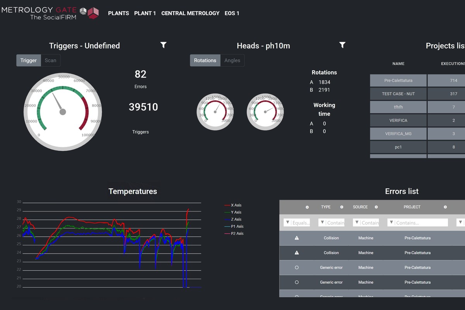
Task: Open the SOURCE column gear settings
Action: (x=376, y=207)
